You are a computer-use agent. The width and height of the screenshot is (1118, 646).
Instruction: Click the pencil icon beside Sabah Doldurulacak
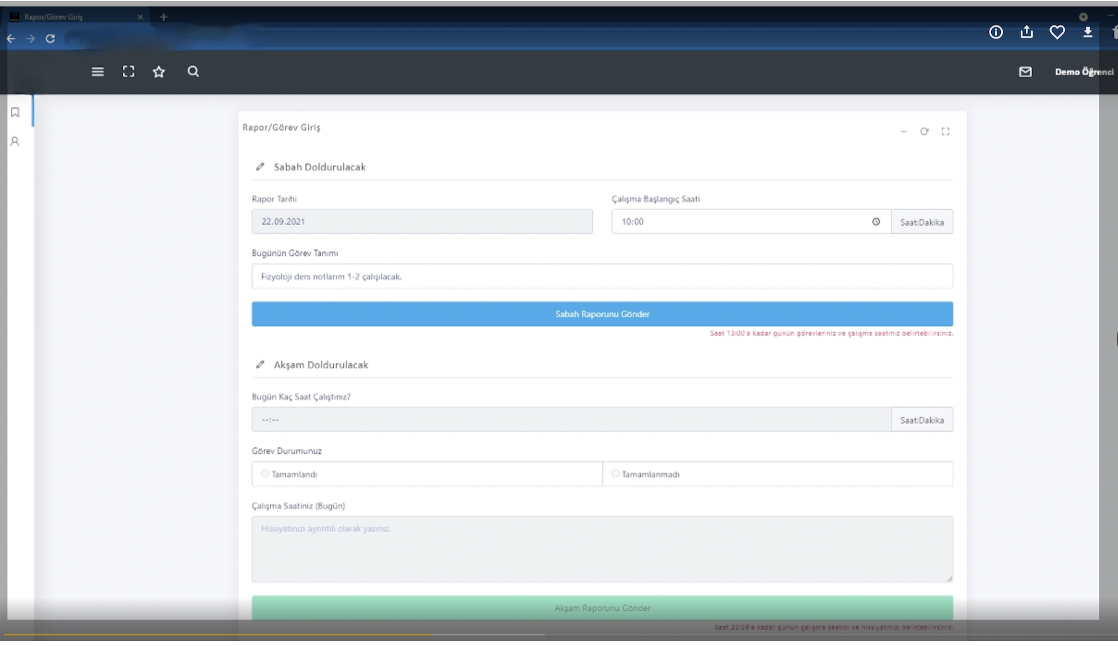tap(260, 167)
